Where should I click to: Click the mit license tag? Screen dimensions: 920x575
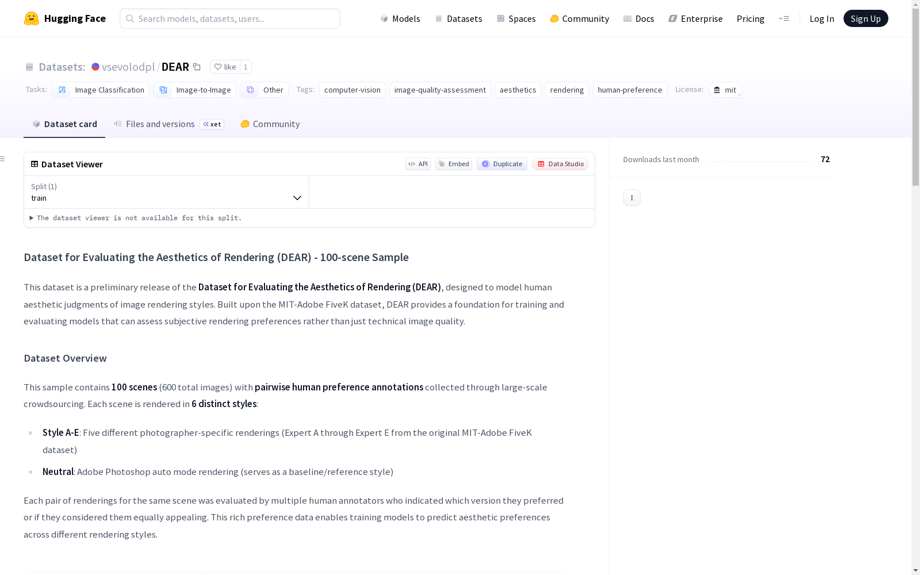tap(725, 90)
